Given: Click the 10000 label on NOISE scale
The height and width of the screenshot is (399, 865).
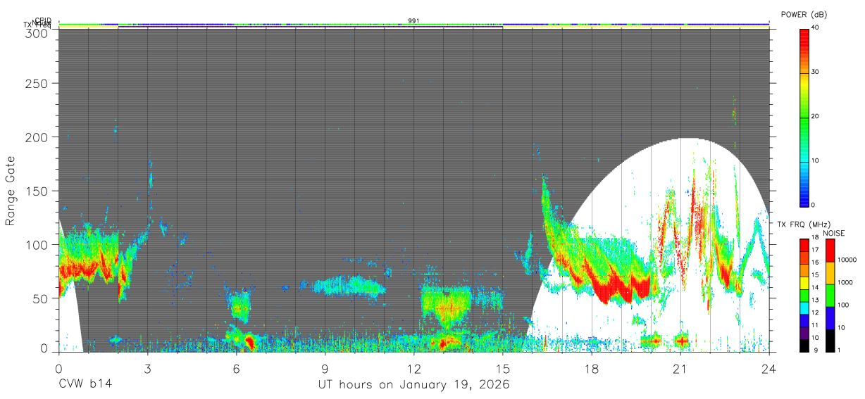Looking at the screenshot, I should tap(847, 260).
